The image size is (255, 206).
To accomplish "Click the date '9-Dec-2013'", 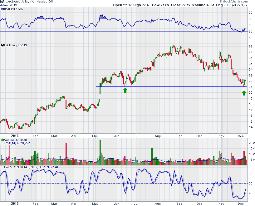I will 8,5.
